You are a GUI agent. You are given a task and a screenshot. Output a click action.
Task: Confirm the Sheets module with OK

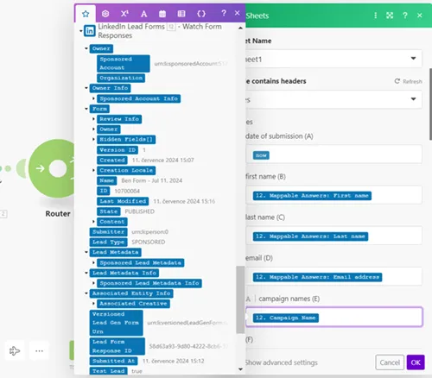click(416, 362)
